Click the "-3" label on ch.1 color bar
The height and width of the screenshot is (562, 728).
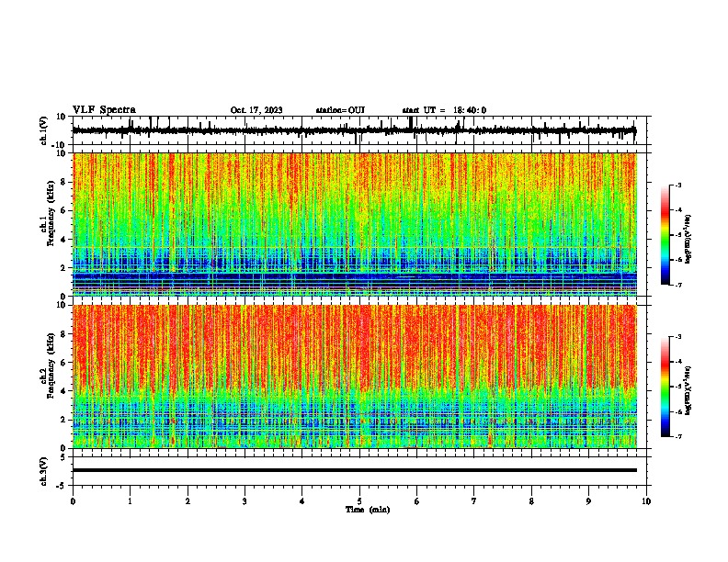[x=678, y=185]
